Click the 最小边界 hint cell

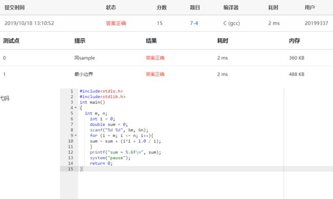(84, 74)
